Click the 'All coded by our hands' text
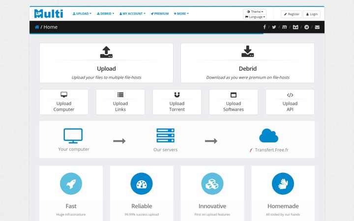 click(283, 215)
